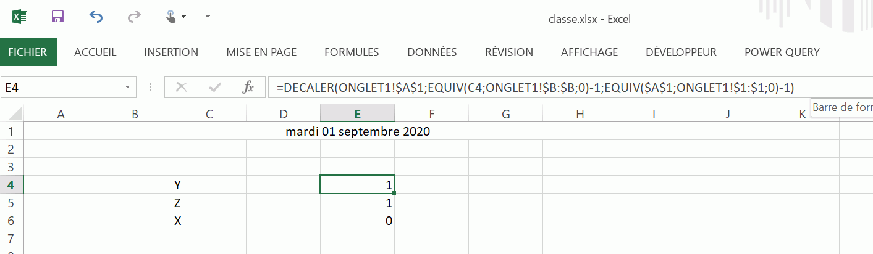Viewport: 873px width, 254px height.
Task: Click inside the formula bar text
Action: pyautogui.click(x=531, y=88)
